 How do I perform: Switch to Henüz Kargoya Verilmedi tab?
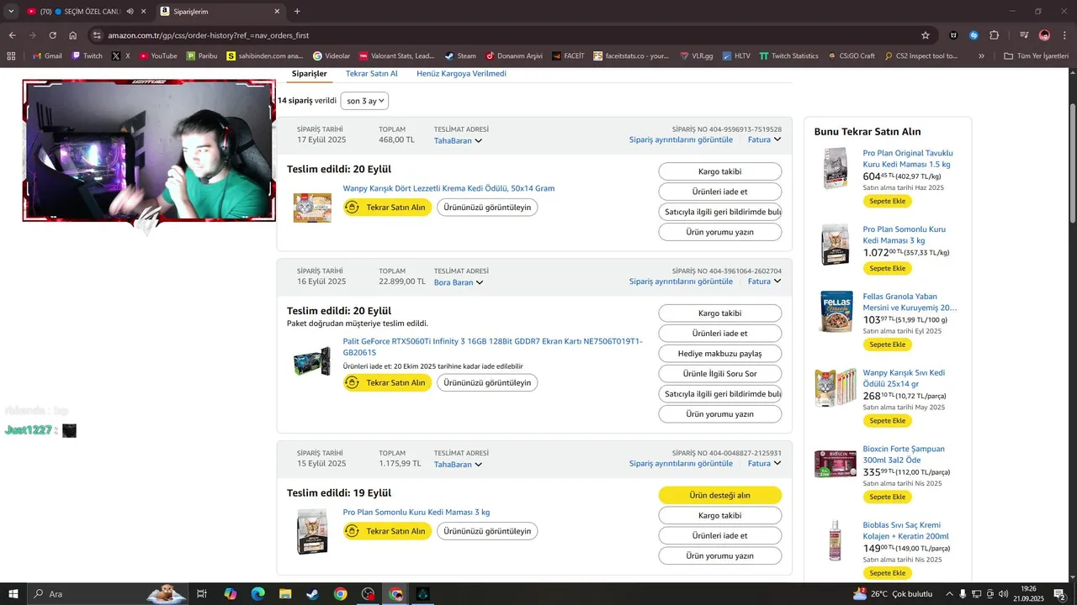[x=461, y=74]
